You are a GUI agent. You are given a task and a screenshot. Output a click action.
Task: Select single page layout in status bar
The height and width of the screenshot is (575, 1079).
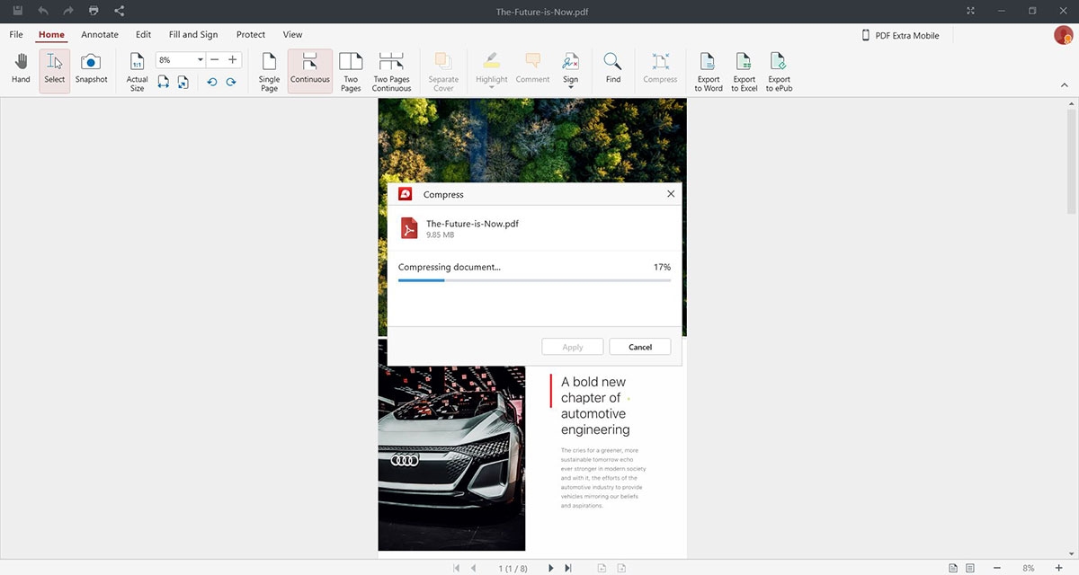click(x=952, y=568)
